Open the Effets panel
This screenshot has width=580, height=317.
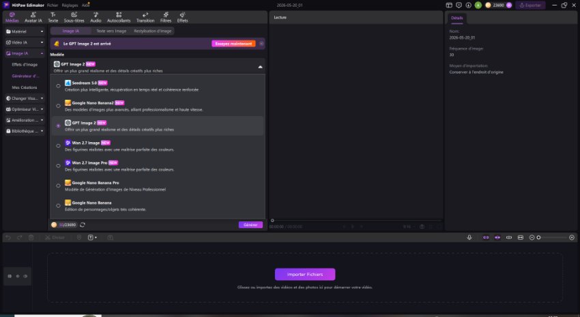tap(182, 17)
